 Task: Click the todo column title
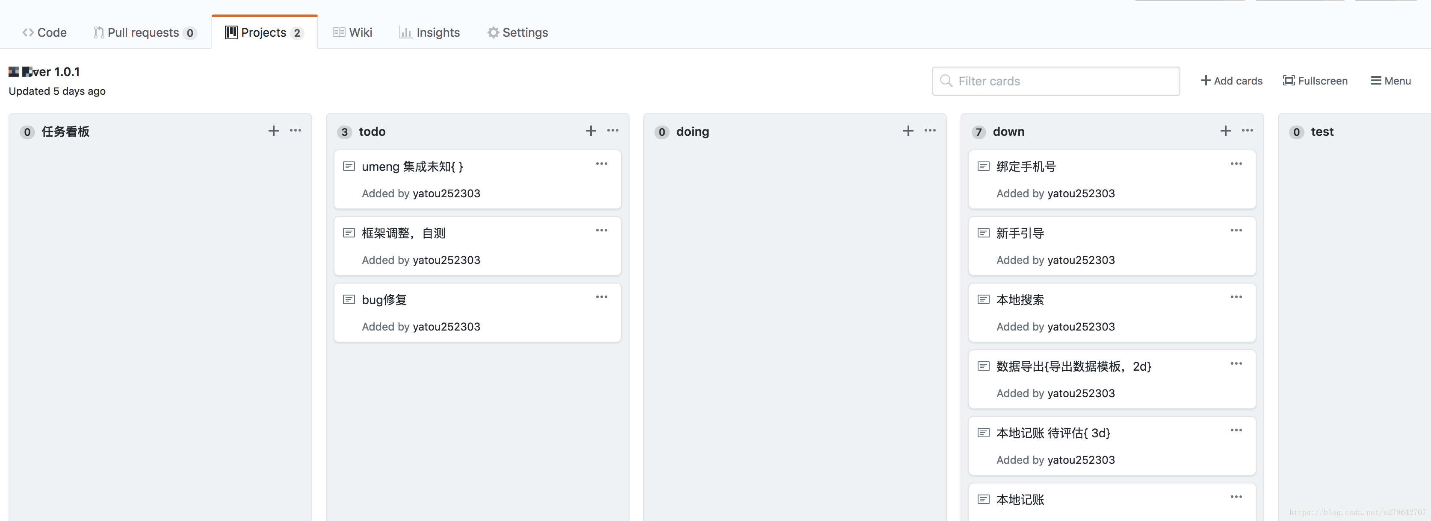pos(372,132)
